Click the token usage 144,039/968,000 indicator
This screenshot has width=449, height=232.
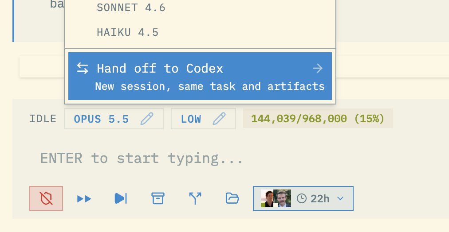coord(318,118)
